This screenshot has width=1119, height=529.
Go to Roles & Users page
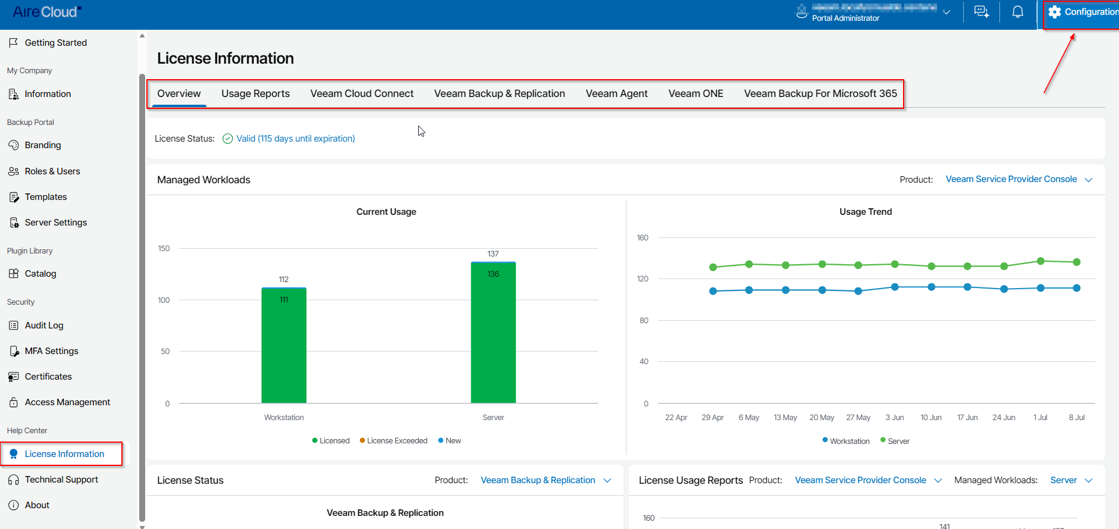tap(52, 171)
